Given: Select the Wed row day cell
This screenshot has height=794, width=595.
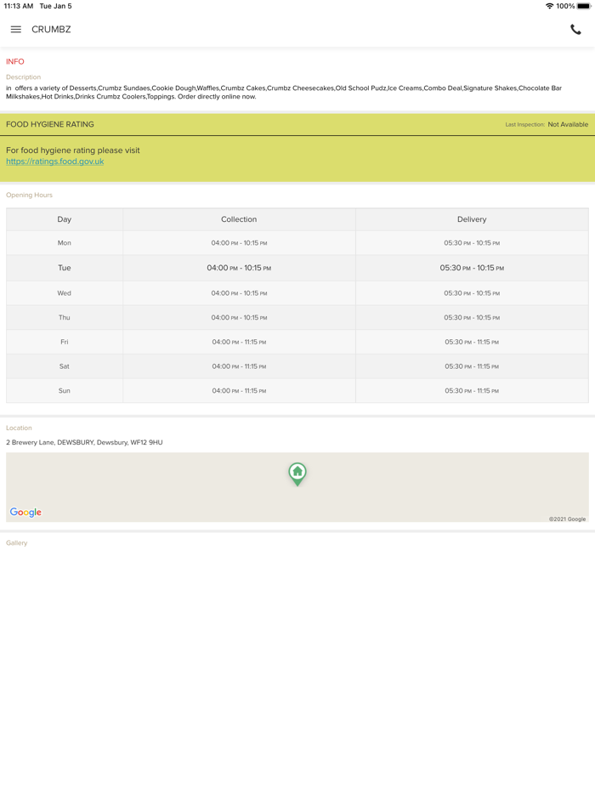Looking at the screenshot, I should pos(65,293).
